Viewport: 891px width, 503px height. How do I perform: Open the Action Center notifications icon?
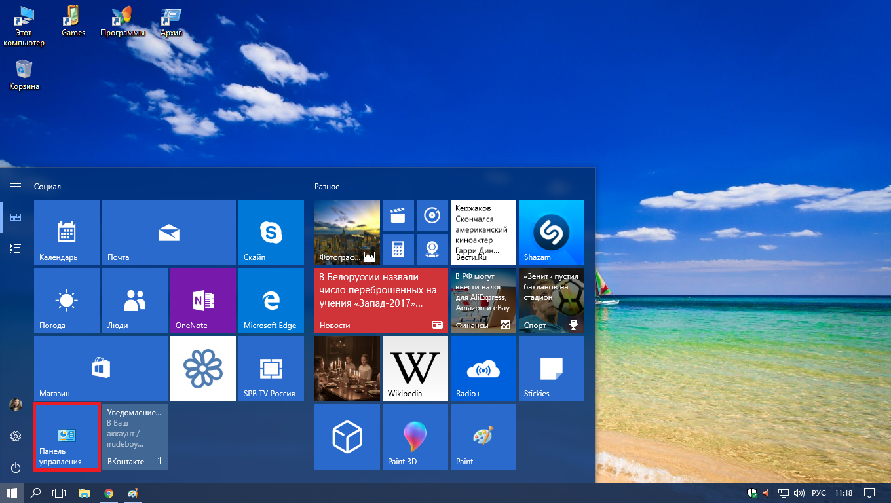click(869, 493)
